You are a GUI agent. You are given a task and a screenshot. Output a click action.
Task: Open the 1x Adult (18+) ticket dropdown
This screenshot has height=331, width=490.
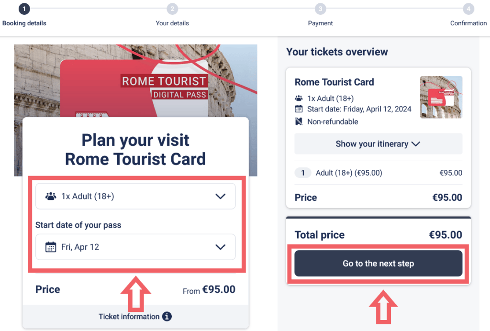[135, 196]
